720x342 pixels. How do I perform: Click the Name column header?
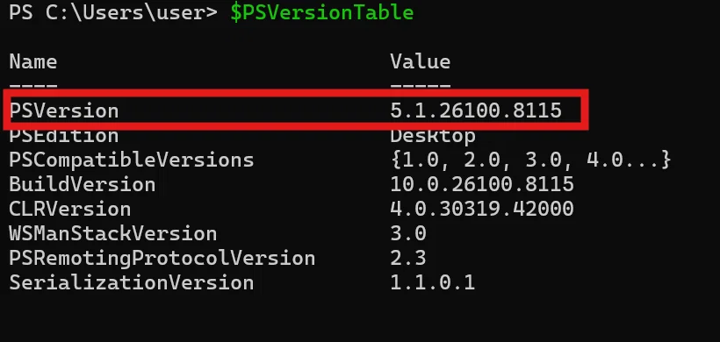(33, 62)
